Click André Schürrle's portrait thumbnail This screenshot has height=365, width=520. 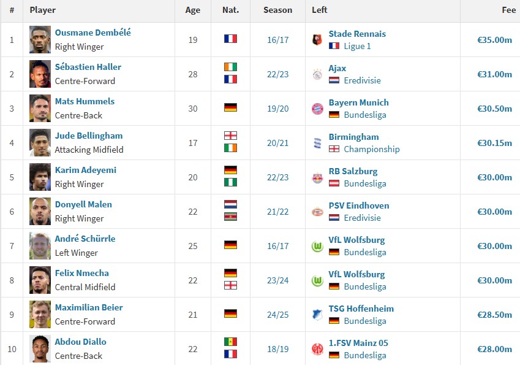(40, 246)
